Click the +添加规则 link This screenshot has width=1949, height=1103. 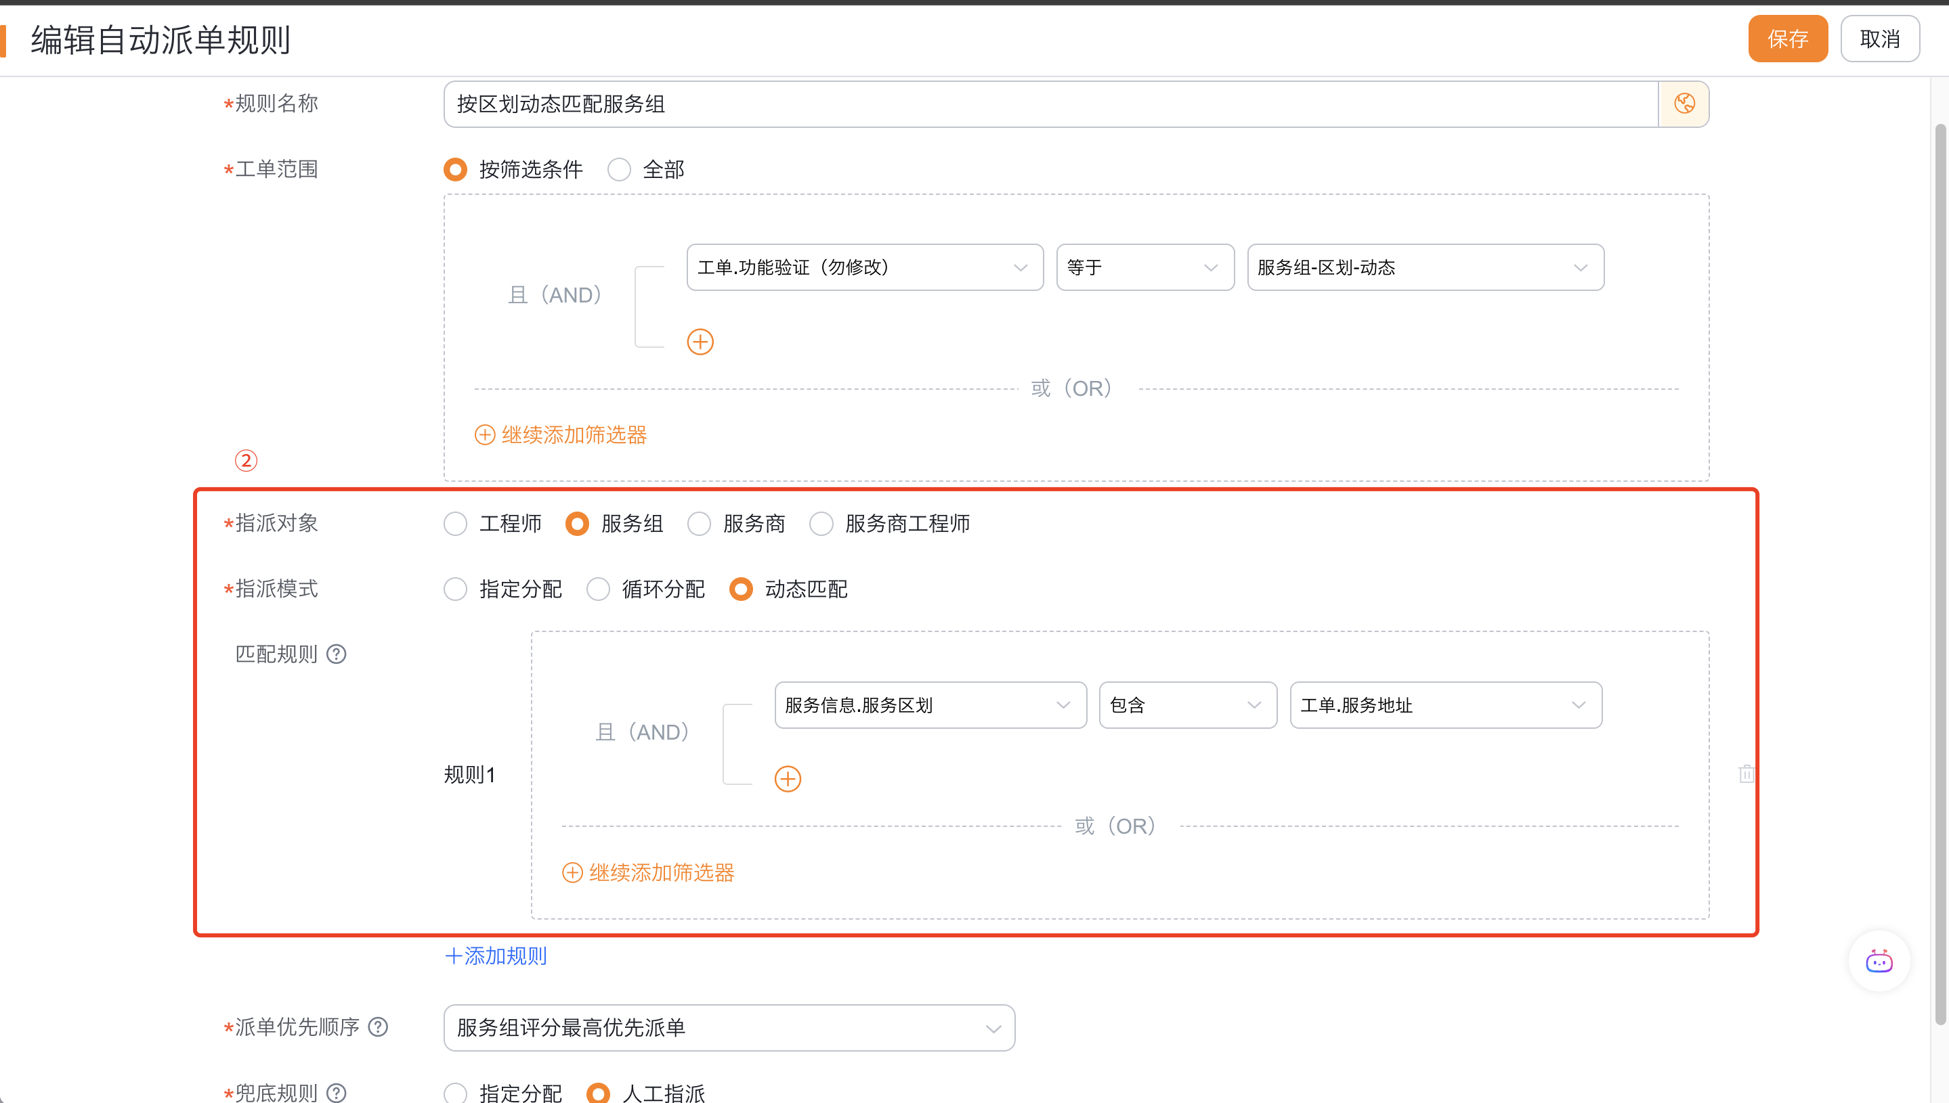[496, 956]
